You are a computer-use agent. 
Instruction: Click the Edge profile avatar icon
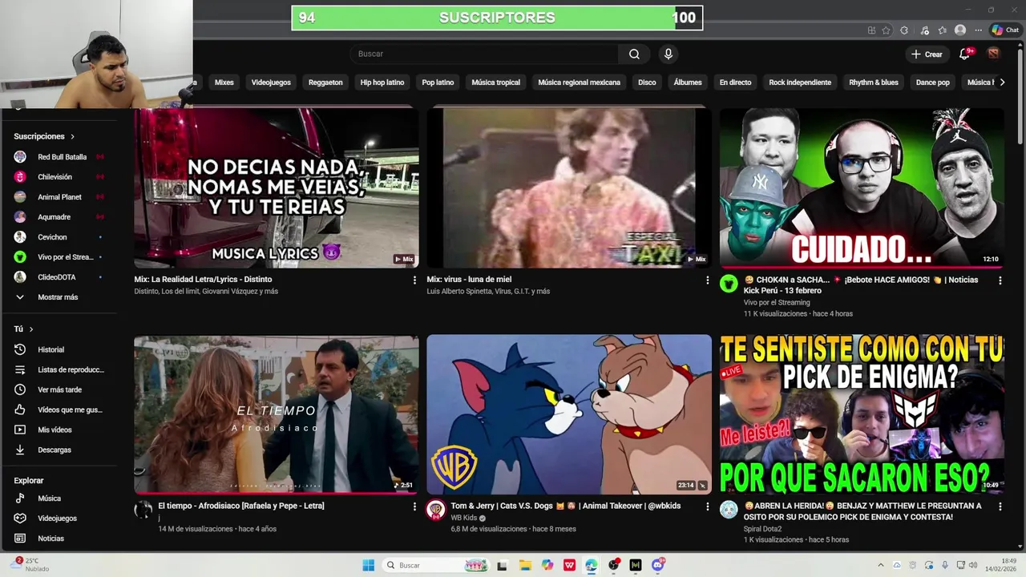(960, 30)
